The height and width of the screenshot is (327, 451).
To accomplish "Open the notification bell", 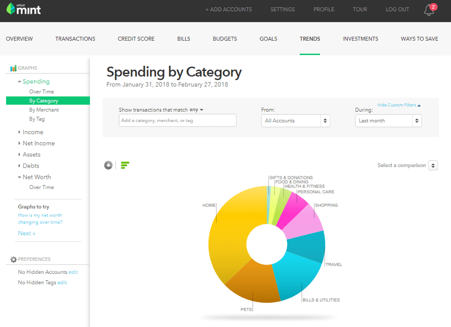I will click(x=428, y=10).
